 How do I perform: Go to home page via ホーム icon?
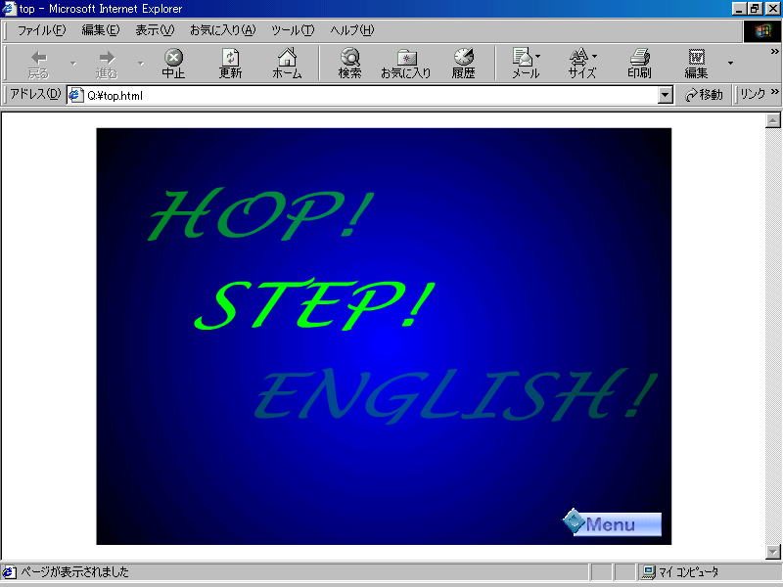(x=287, y=64)
